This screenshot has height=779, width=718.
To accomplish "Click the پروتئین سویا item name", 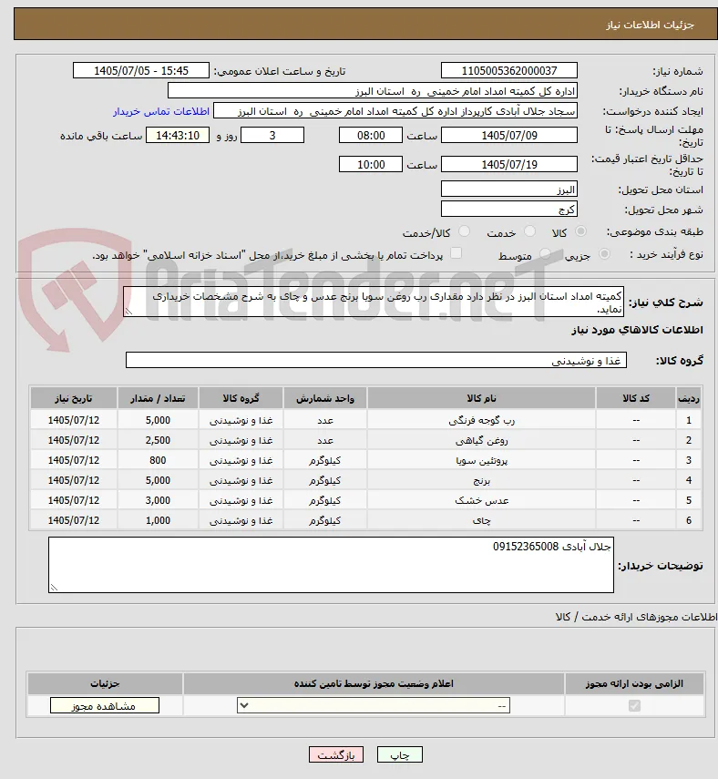I will coord(481,460).
